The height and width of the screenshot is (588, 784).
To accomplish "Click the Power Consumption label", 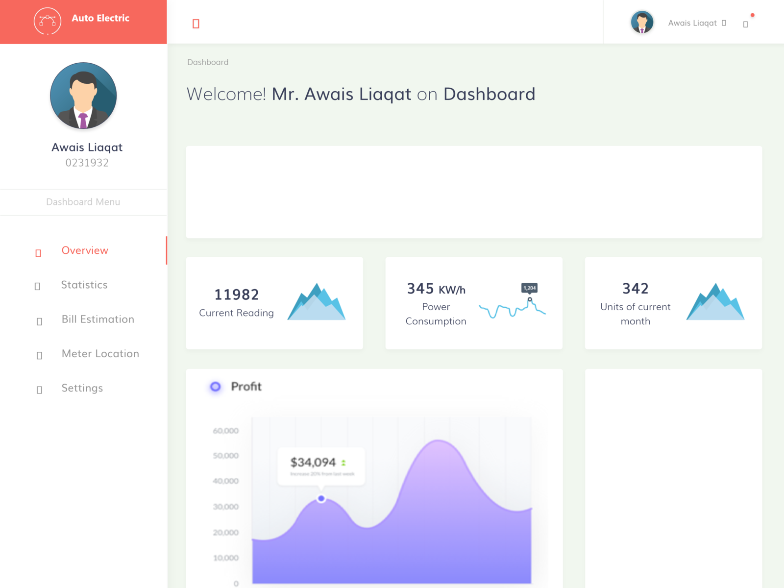I will point(436,314).
